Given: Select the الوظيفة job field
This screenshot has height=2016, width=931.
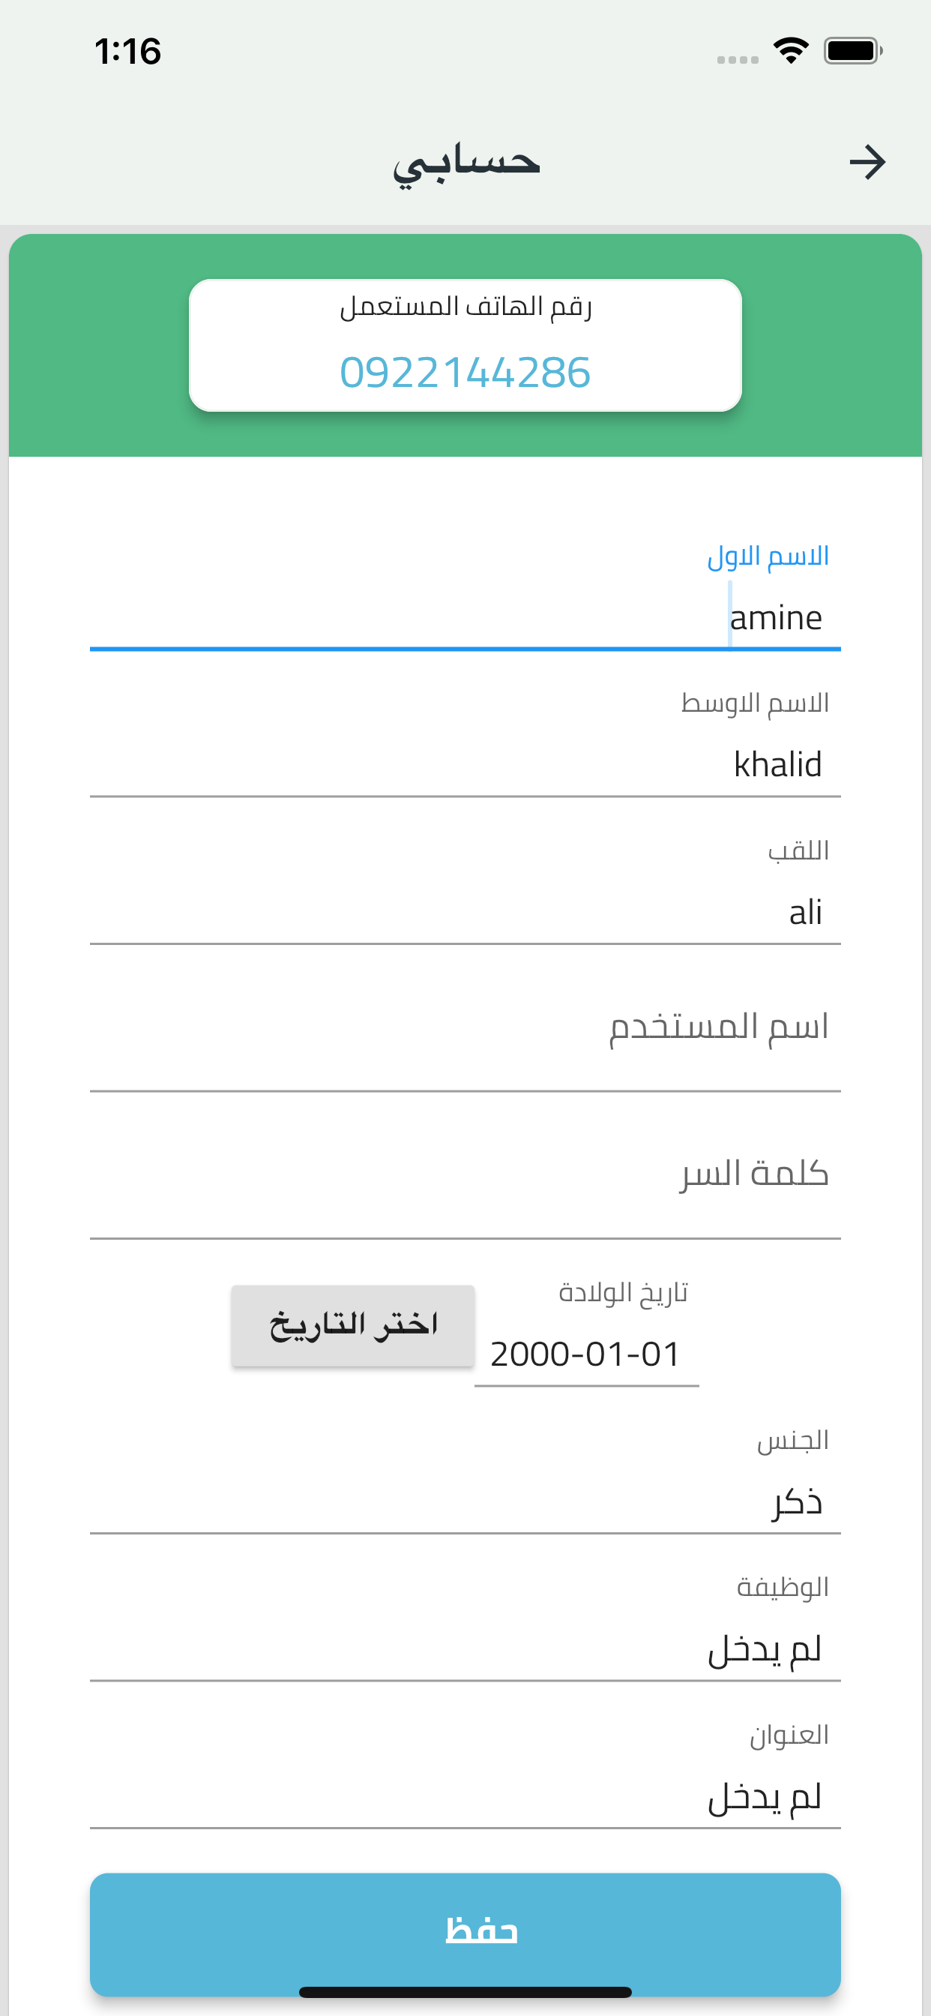Looking at the screenshot, I should [465, 1649].
